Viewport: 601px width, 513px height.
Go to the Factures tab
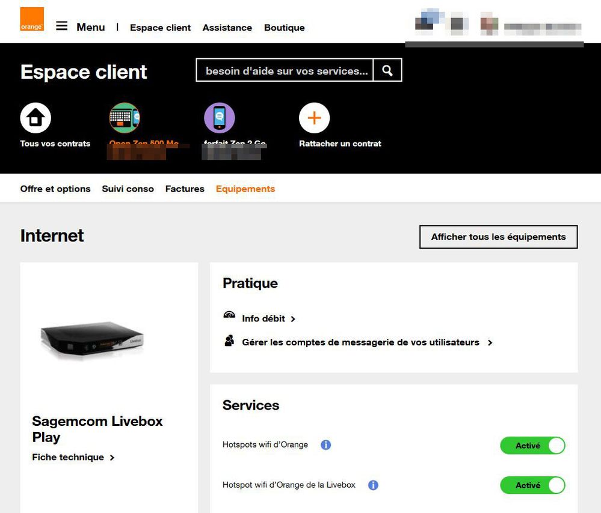pyautogui.click(x=185, y=189)
